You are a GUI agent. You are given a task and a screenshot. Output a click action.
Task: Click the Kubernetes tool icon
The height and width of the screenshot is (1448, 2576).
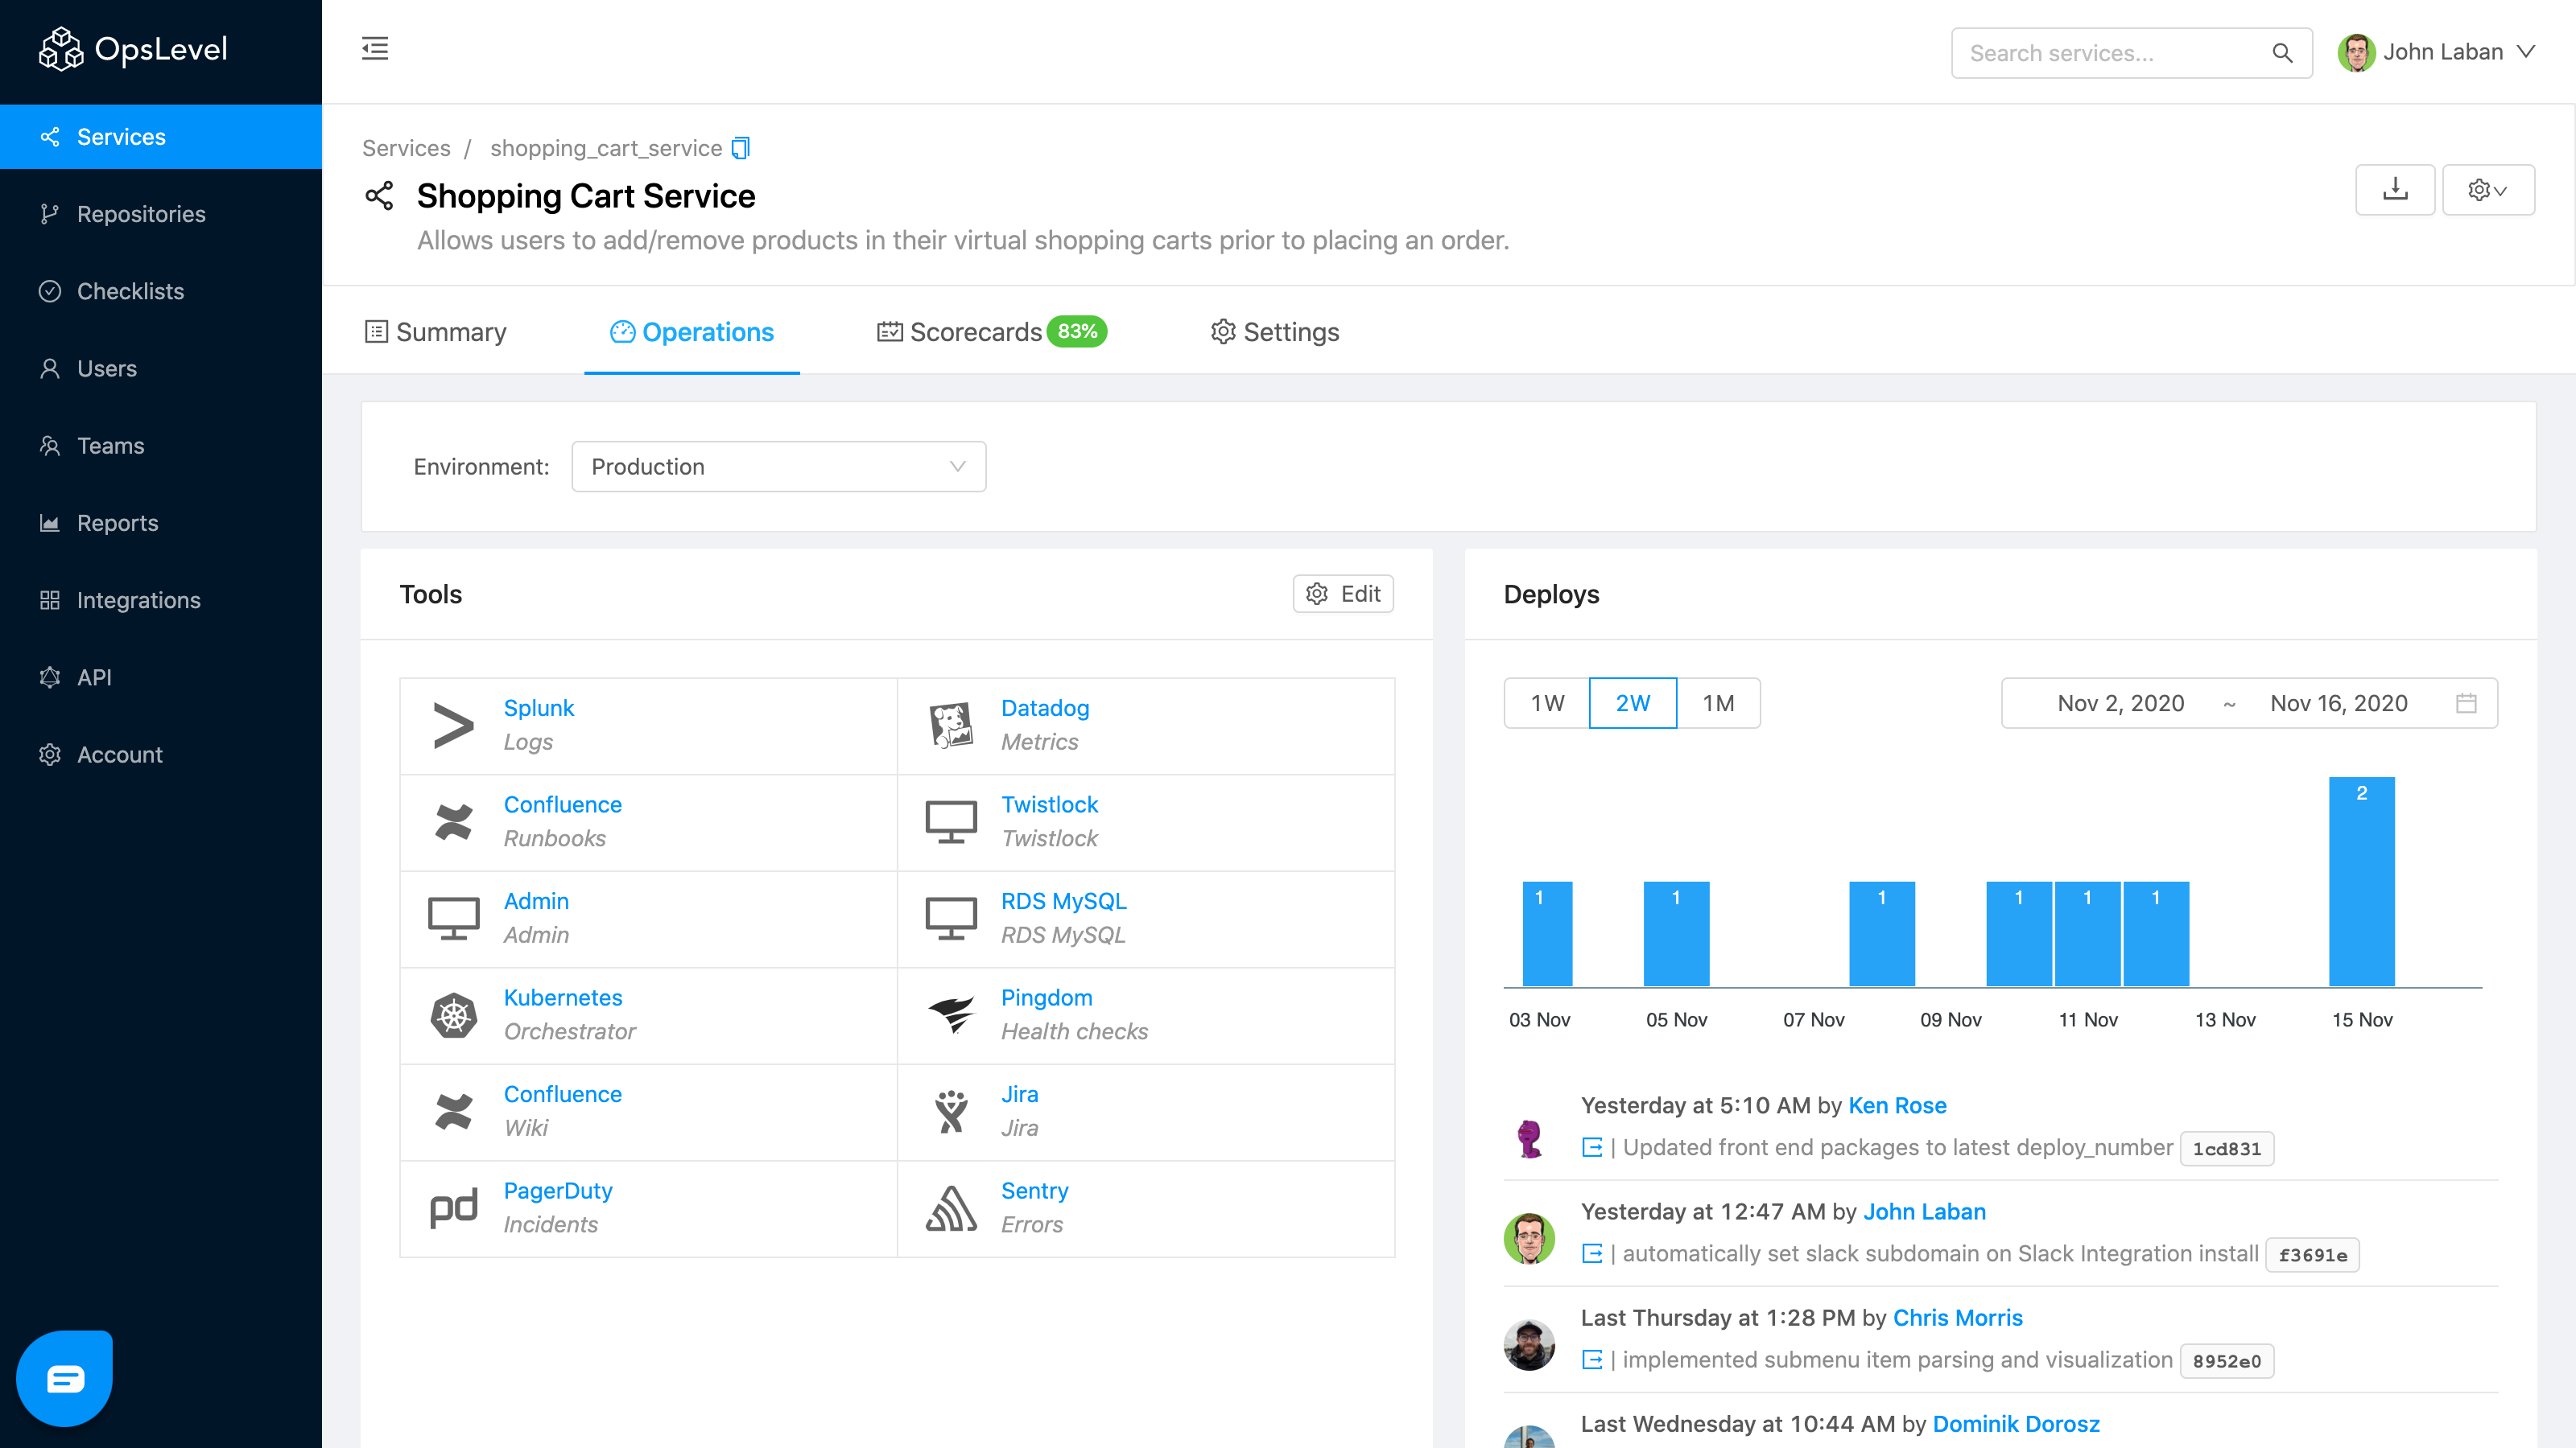click(453, 1015)
